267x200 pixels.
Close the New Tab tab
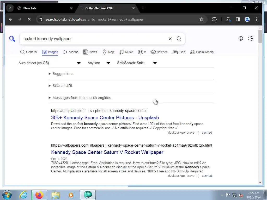tap(71, 8)
